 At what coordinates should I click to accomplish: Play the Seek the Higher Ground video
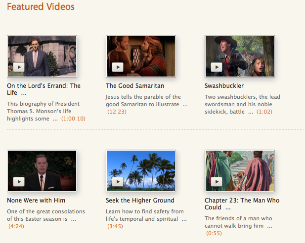[118, 182]
